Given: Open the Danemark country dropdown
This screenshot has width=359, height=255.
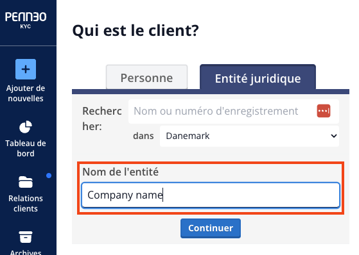Looking at the screenshot, I should point(249,136).
